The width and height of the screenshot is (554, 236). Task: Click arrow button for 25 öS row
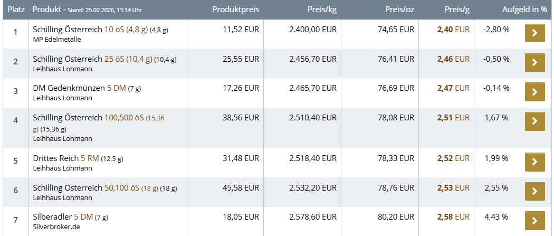click(x=534, y=62)
